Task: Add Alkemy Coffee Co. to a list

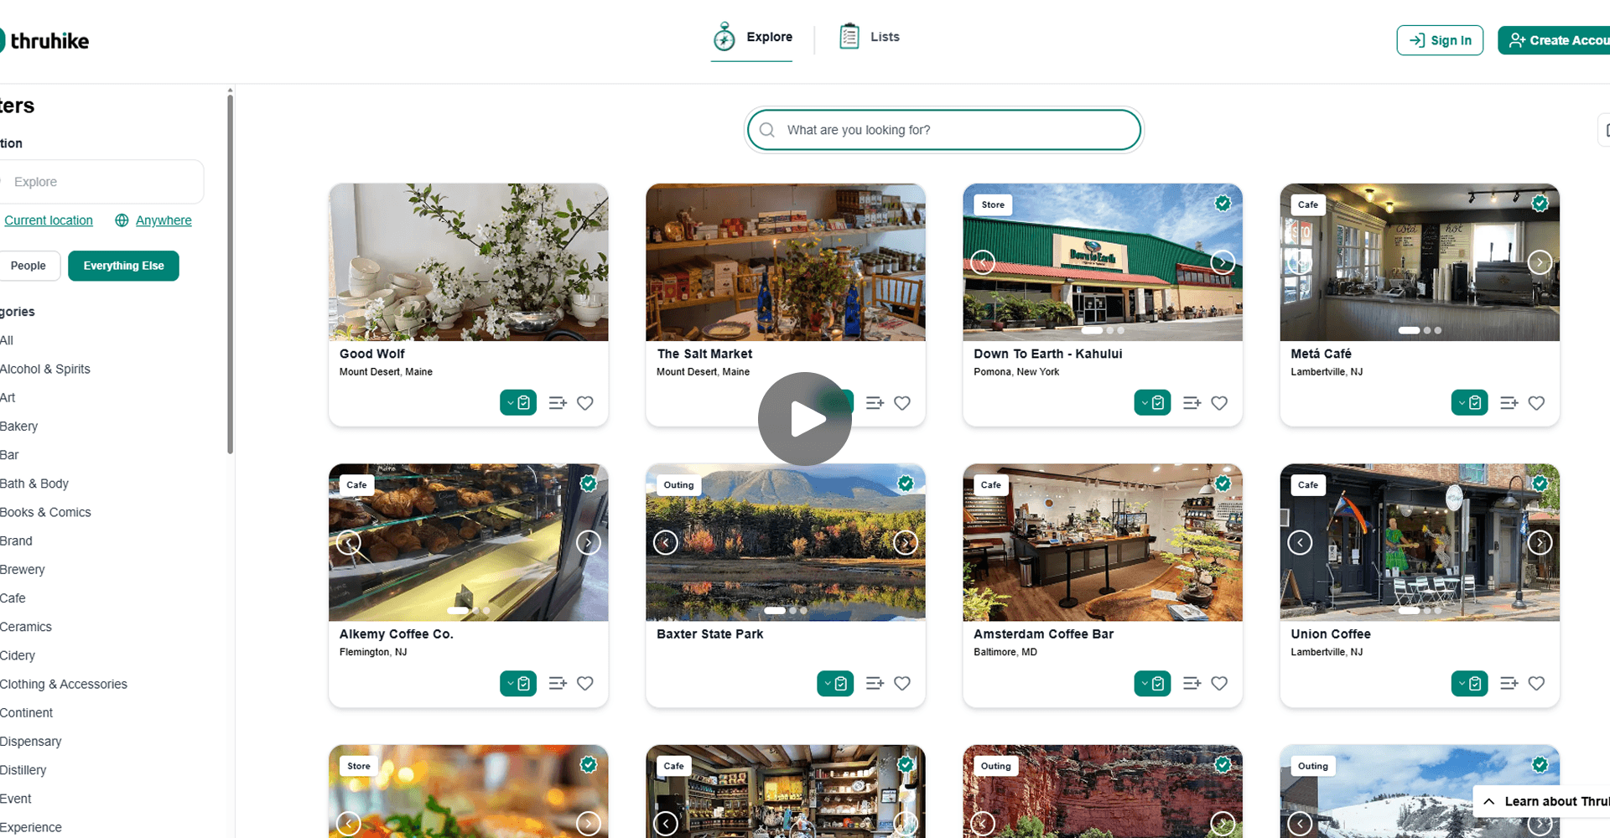Action: 558,684
